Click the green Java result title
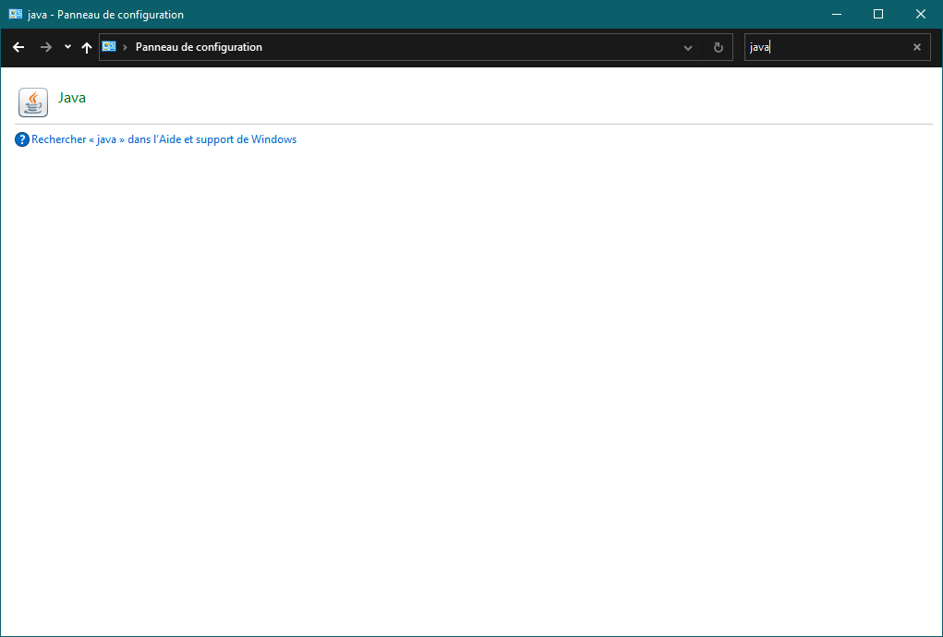 (x=71, y=98)
